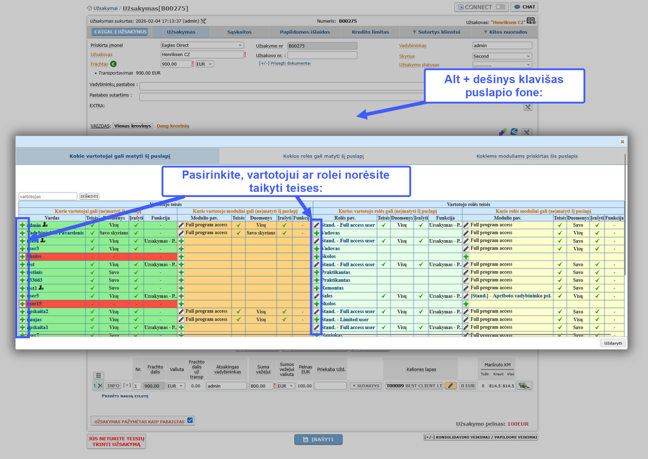Add rights plus beside Remontas role

click(317, 288)
